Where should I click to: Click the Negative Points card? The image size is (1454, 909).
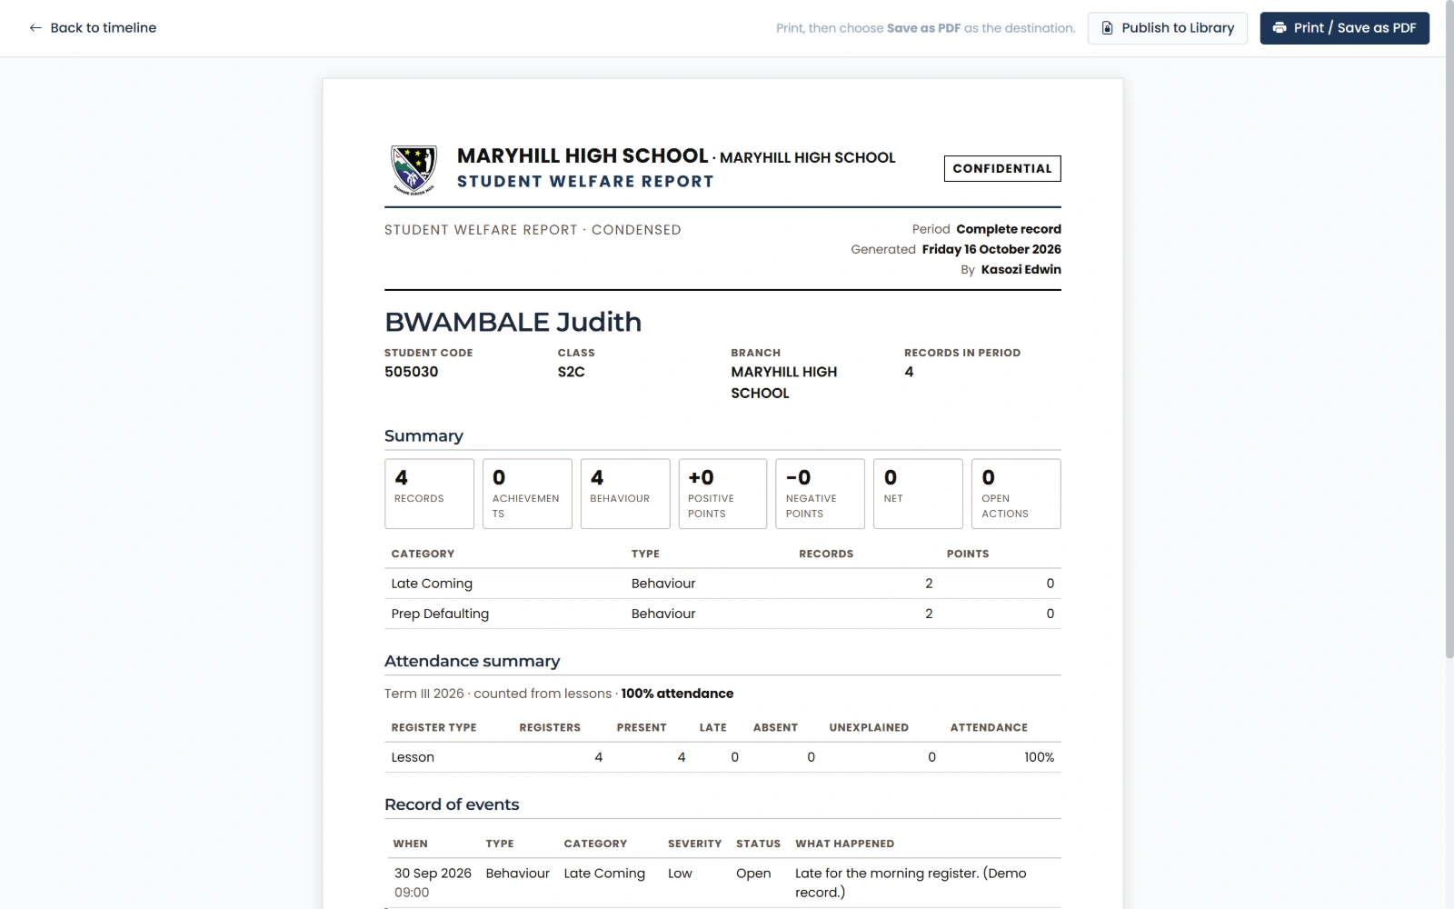pyautogui.click(x=821, y=494)
